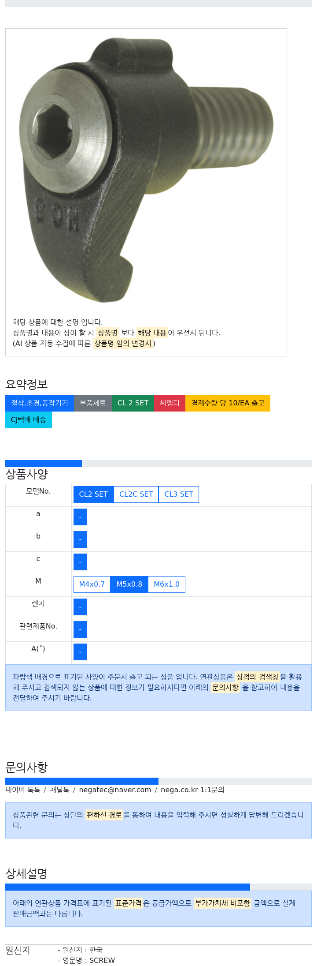Select thread size M6x1.0

[x=167, y=584]
